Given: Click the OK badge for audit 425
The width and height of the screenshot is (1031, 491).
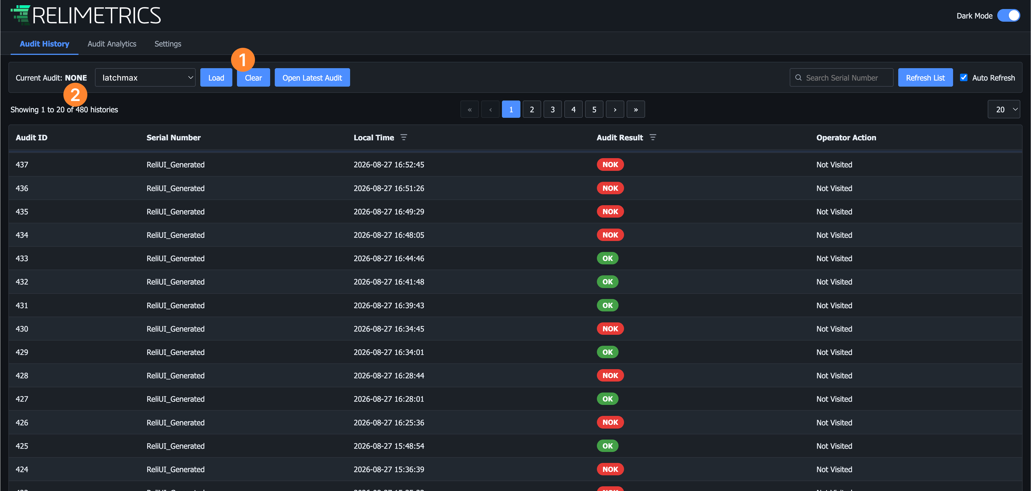Looking at the screenshot, I should coord(608,446).
